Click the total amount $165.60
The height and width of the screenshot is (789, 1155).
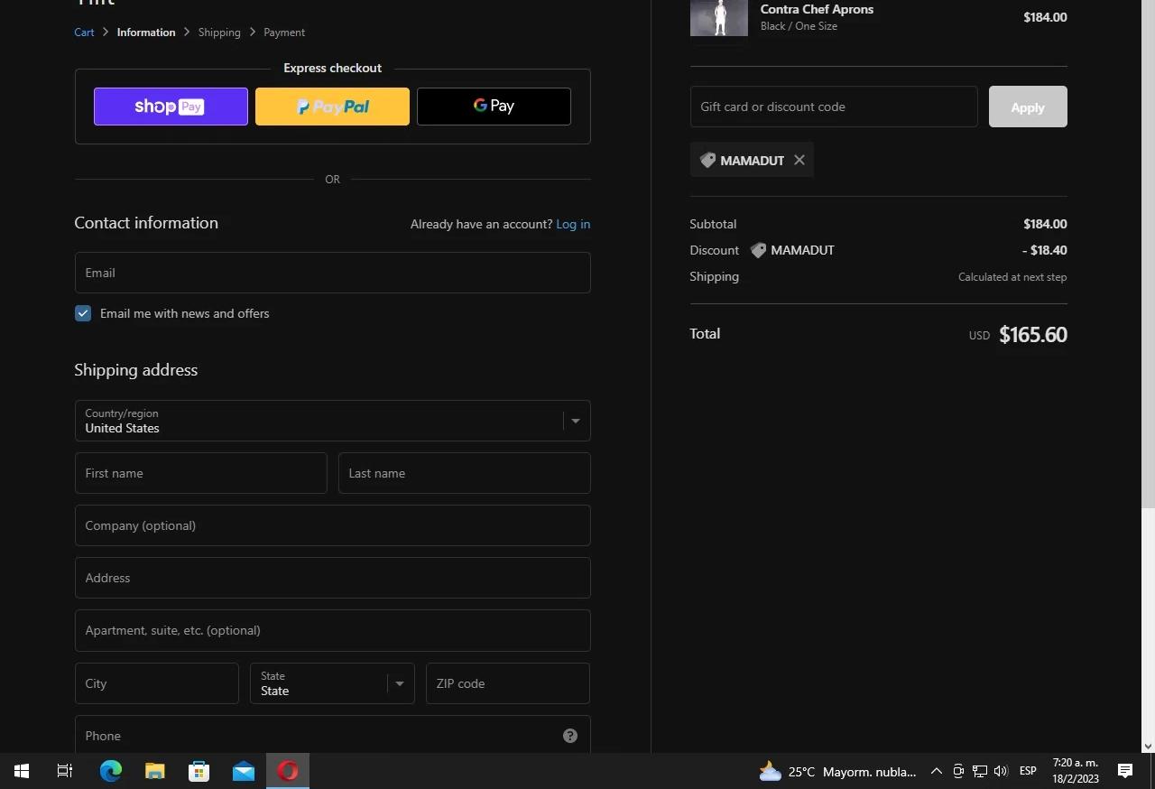coord(1033,335)
